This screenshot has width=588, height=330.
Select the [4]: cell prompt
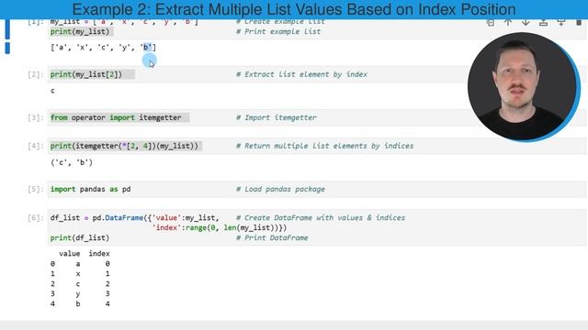click(36, 146)
